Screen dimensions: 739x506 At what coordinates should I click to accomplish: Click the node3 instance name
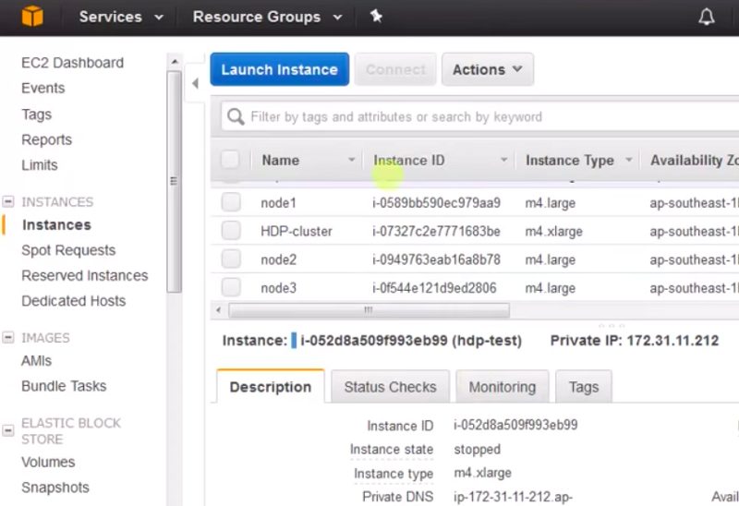pos(279,287)
